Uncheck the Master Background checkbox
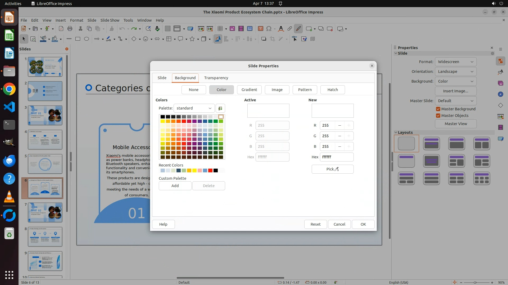Viewport: 508px width, 285px height. point(438,109)
